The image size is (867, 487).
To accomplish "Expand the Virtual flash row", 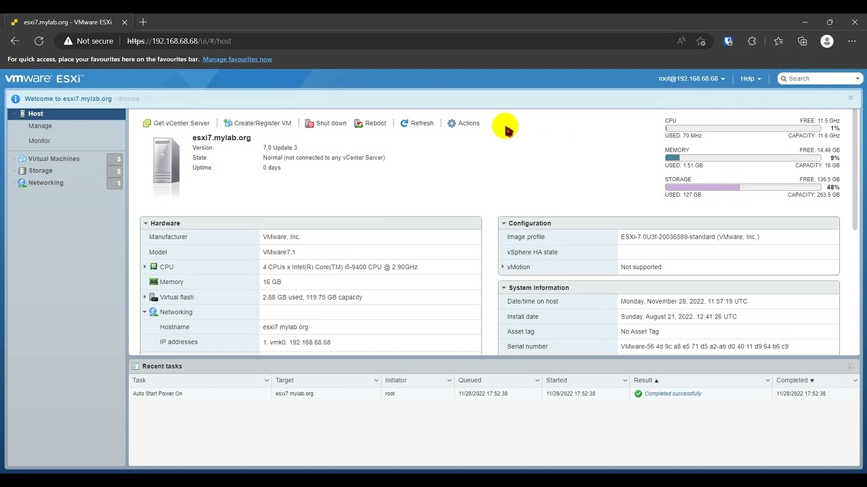I will pos(145,297).
